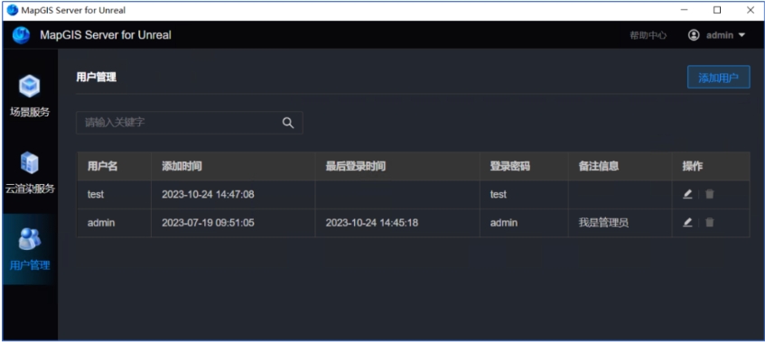This screenshot has height=342, width=765.
Task: Click the trash icon in admin row
Action: (x=710, y=223)
